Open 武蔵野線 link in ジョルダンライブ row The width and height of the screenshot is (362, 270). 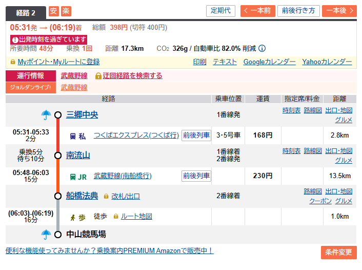(x=74, y=88)
